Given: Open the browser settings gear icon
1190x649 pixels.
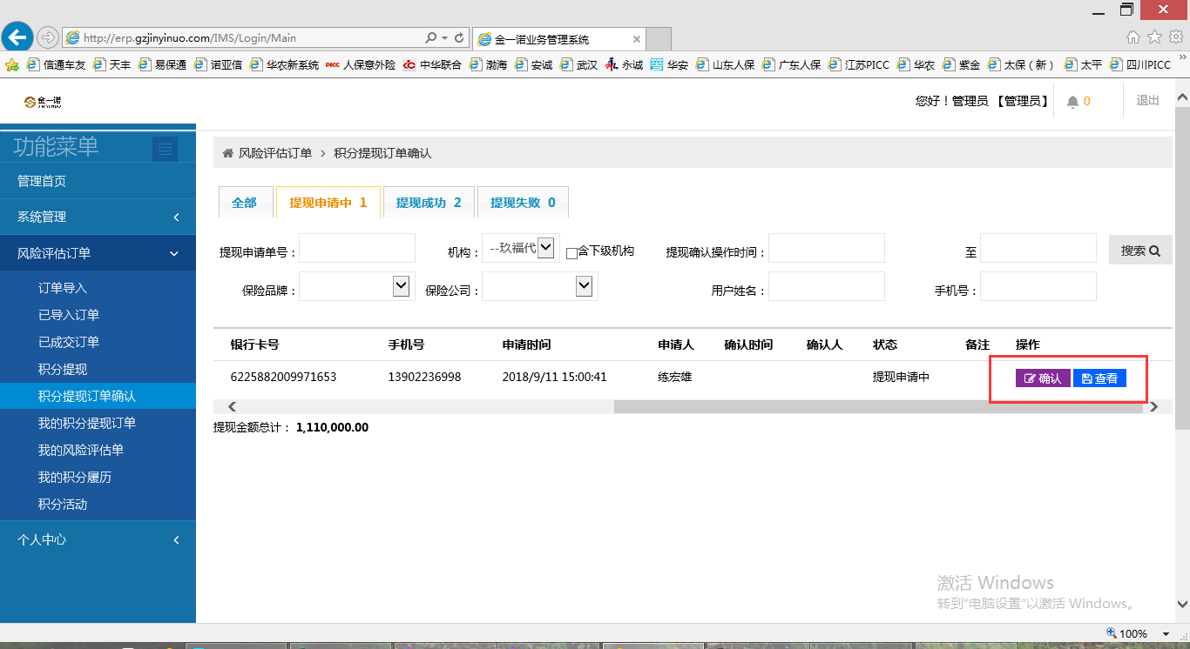Looking at the screenshot, I should 1176,37.
